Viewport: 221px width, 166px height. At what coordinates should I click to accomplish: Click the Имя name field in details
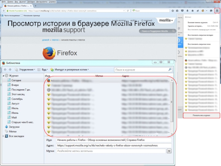[x=114, y=140]
